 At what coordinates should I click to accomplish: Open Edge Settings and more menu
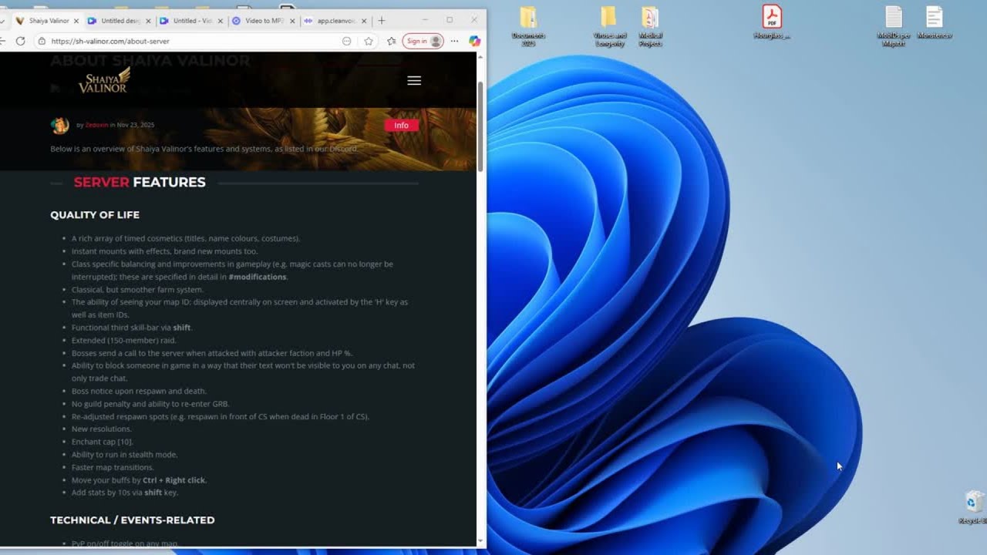tap(454, 41)
